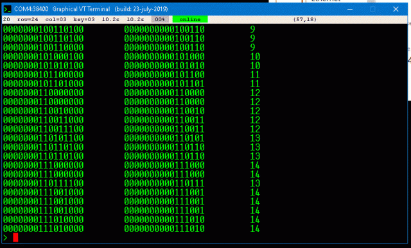411x248 pixels.
Task: Click the terminal app icon in title bar
Action: pyautogui.click(x=7, y=9)
